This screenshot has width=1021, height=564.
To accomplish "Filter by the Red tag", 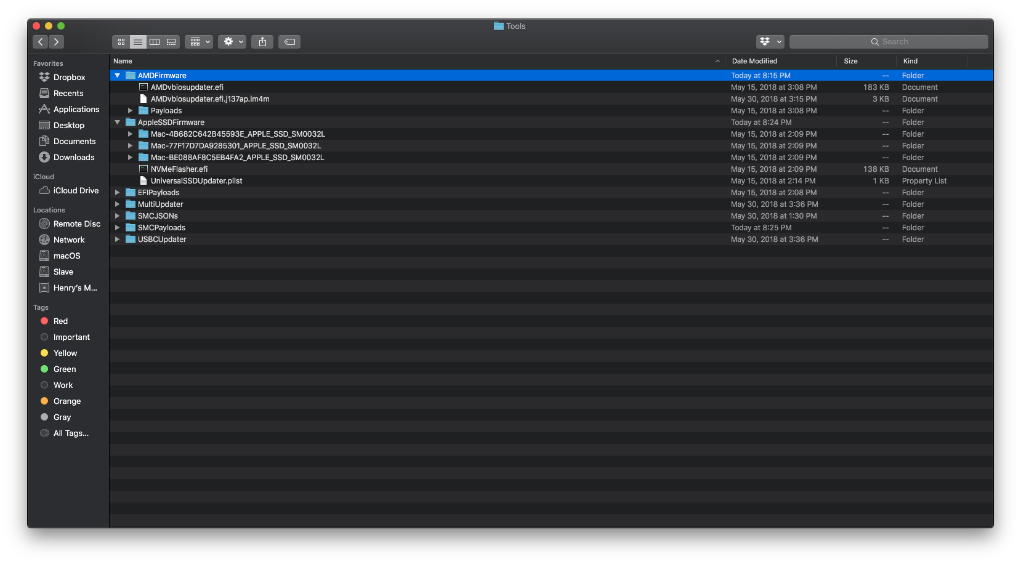I will coord(60,321).
